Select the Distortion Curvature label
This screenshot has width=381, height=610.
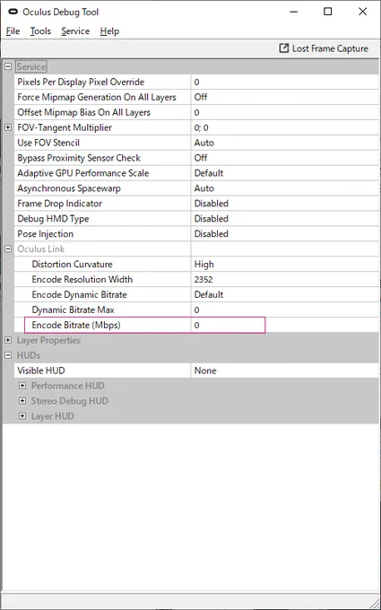coord(72,264)
